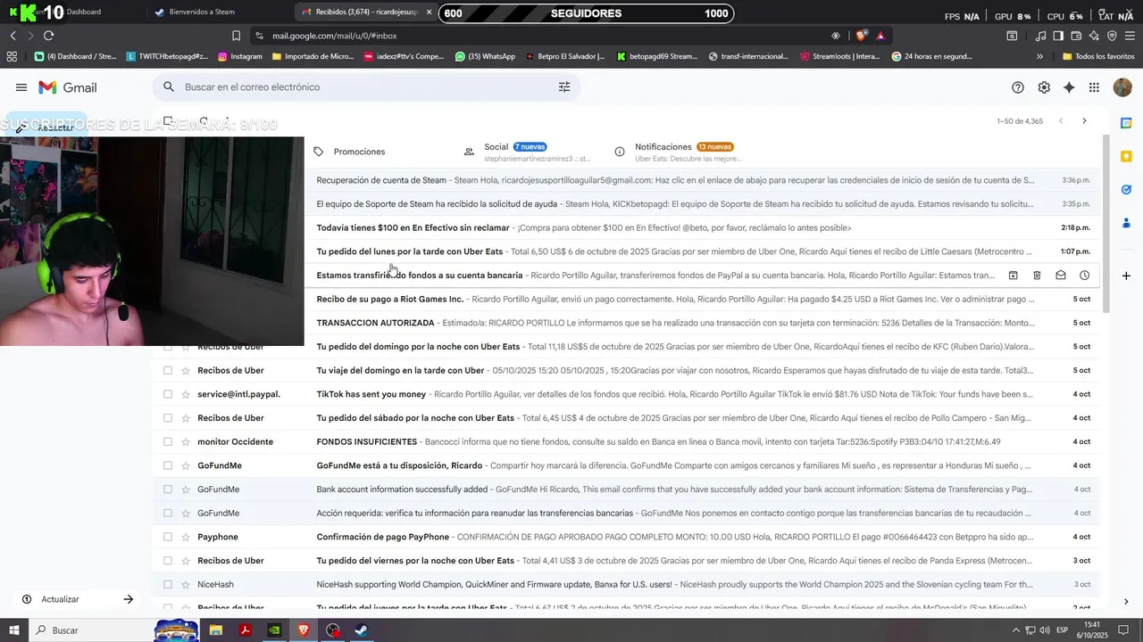Select the NiceHash email checkbox
Viewport: 1143px width, 642px height.
pyautogui.click(x=167, y=584)
